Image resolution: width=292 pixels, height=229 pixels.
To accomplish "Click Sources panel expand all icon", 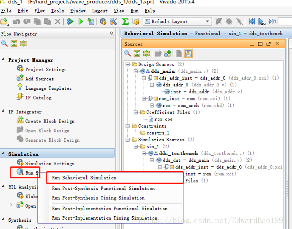I will click(x=146, y=54).
